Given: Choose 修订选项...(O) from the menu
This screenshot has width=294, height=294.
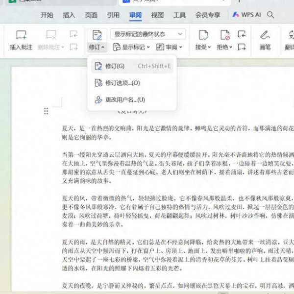Looking at the screenshot, I should point(122,83).
